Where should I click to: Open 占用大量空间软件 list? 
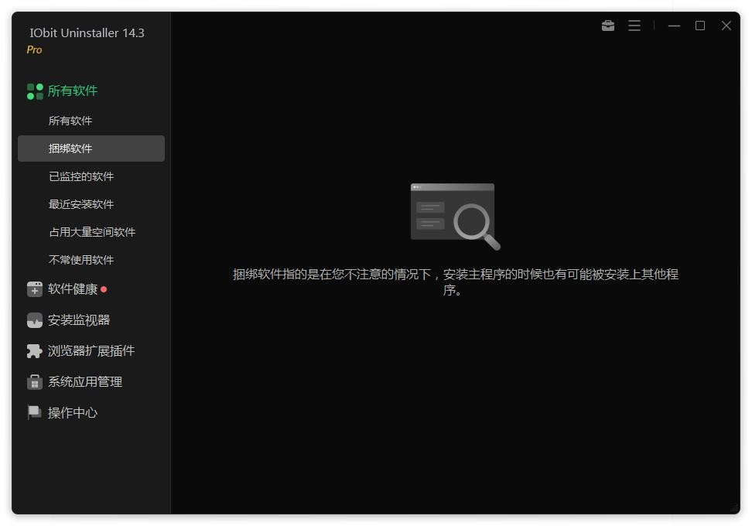(x=92, y=232)
